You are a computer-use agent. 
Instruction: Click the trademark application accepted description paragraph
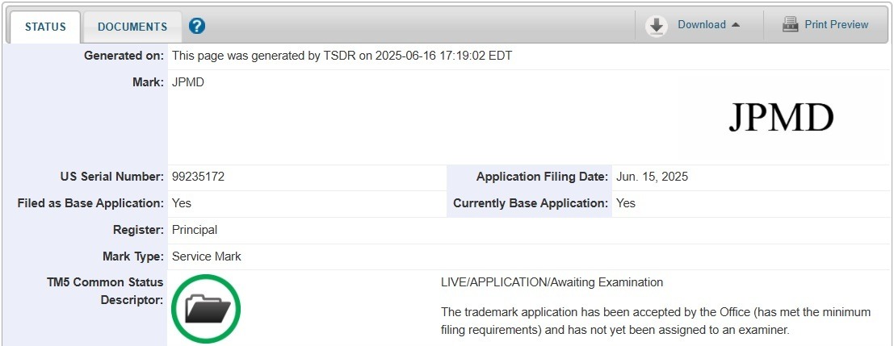click(655, 321)
